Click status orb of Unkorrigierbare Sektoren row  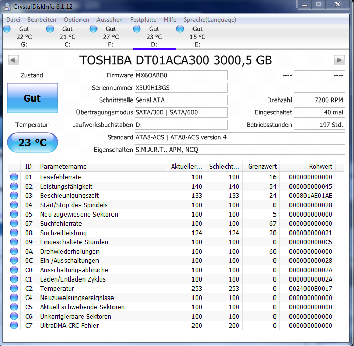14,316
